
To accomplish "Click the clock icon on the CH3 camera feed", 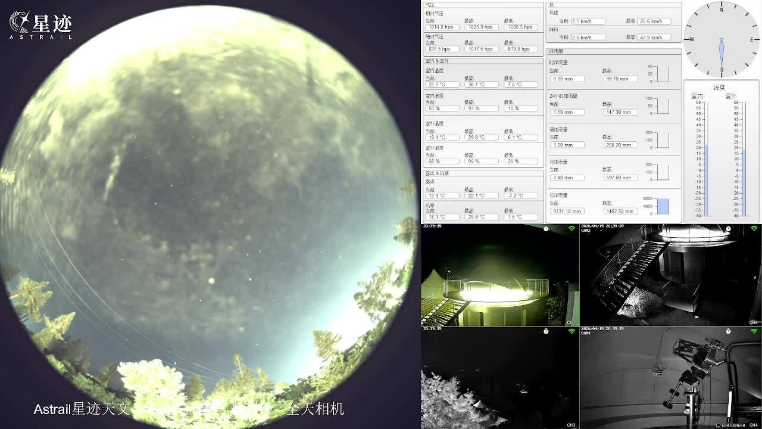I will point(546,331).
